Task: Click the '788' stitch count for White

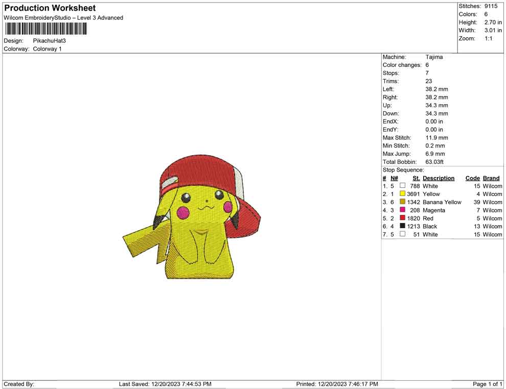Action: (x=415, y=186)
